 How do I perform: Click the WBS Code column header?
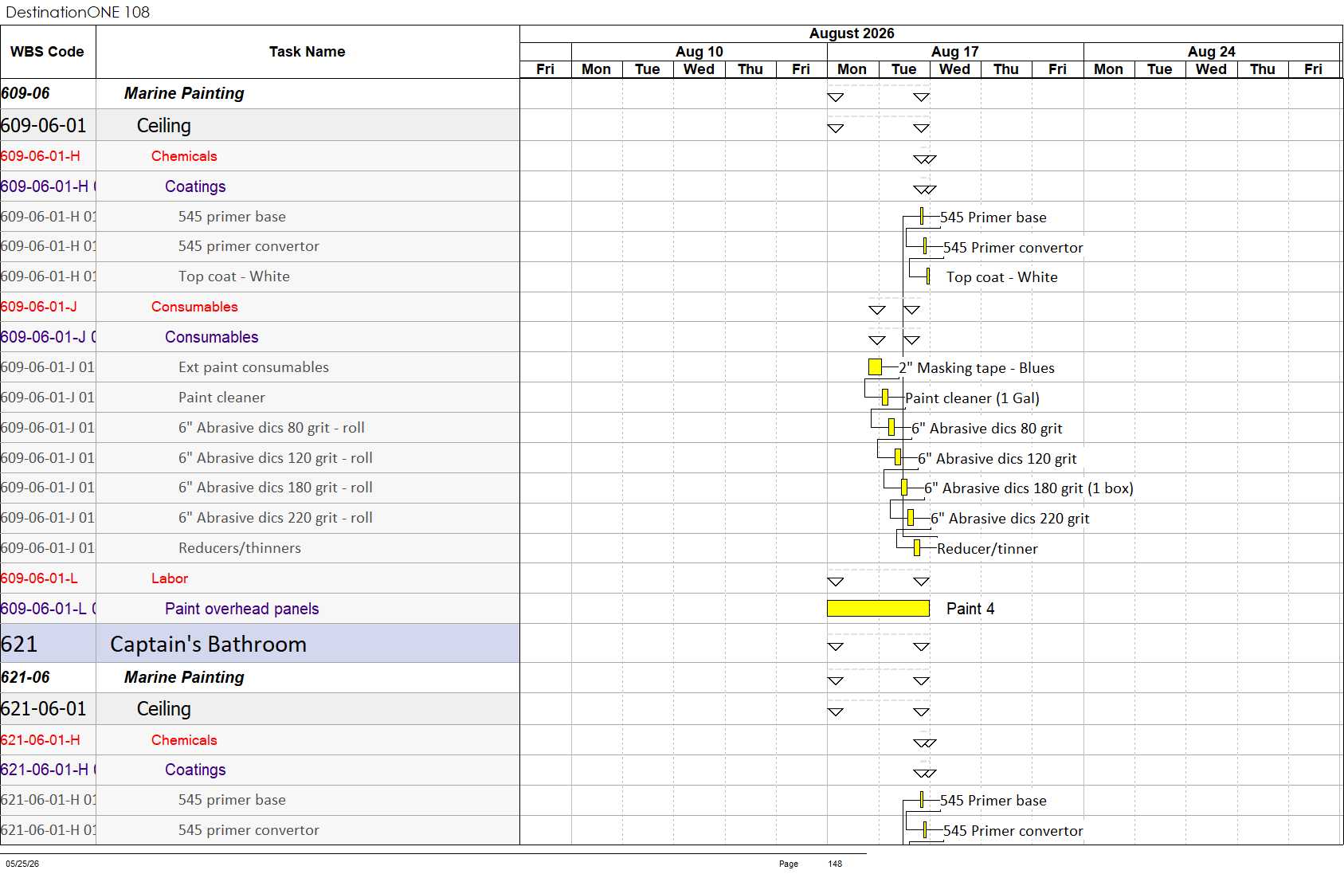[48, 52]
